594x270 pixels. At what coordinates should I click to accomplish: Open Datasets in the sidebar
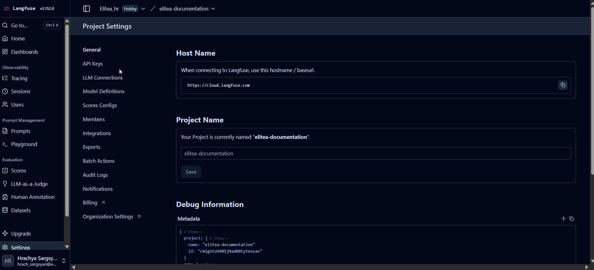[21, 210]
